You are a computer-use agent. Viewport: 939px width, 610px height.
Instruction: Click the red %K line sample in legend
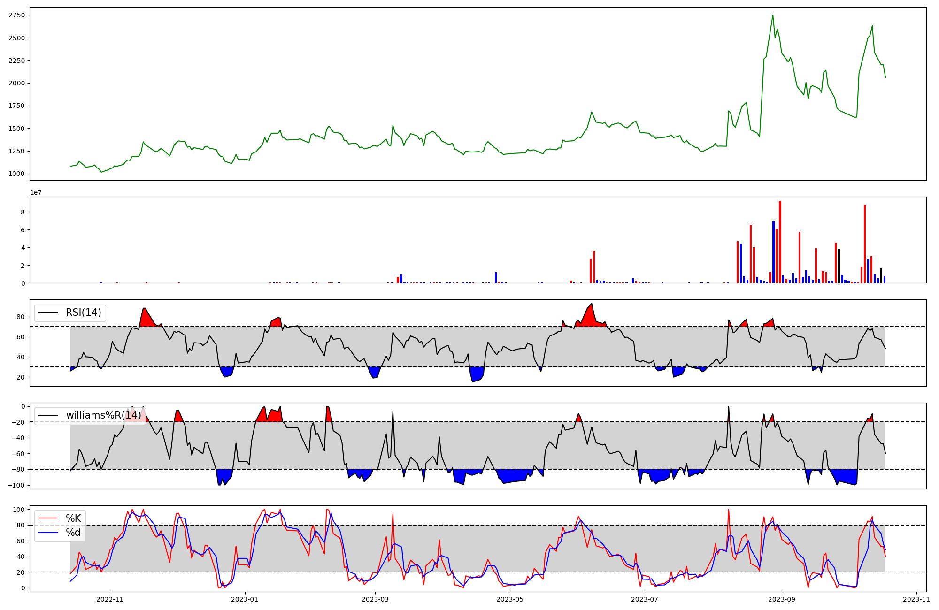[x=48, y=518]
